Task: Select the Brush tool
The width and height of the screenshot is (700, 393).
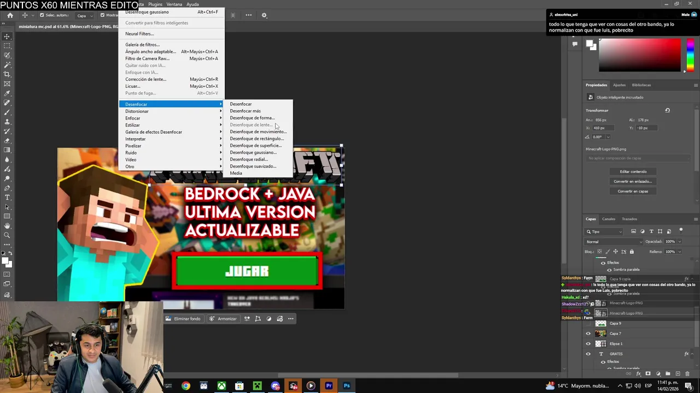Action: pos(7,112)
